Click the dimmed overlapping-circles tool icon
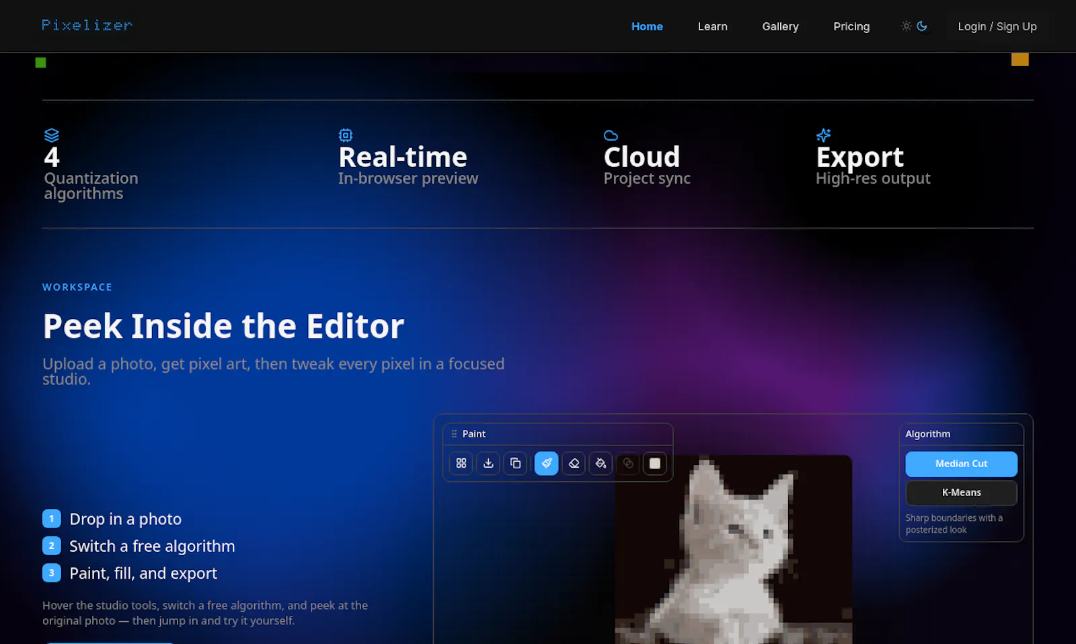The height and width of the screenshot is (644, 1076). pos(627,463)
